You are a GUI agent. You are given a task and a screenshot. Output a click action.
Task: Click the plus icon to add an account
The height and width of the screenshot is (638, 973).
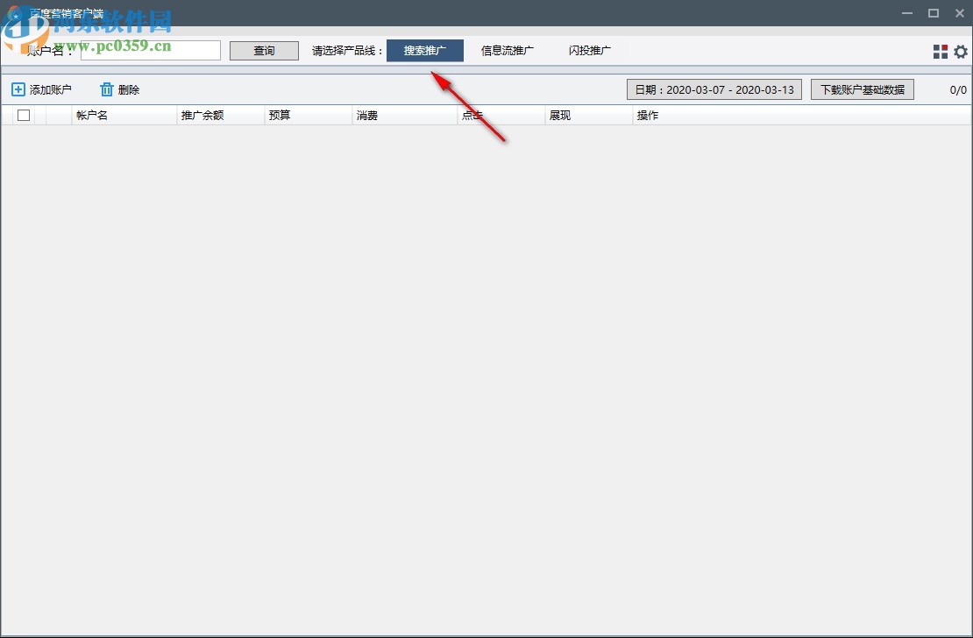tap(18, 89)
